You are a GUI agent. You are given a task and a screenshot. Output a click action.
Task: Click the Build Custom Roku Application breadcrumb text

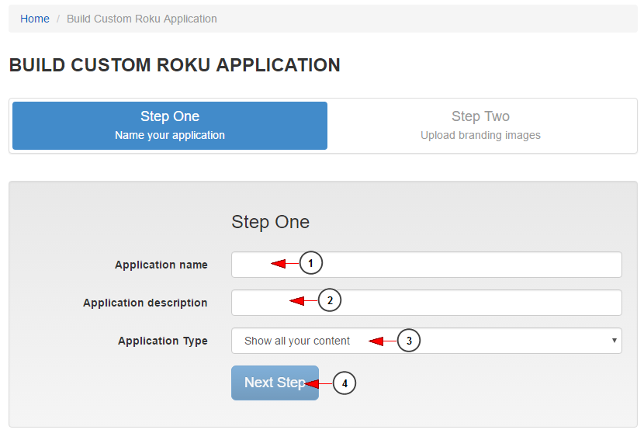click(142, 19)
